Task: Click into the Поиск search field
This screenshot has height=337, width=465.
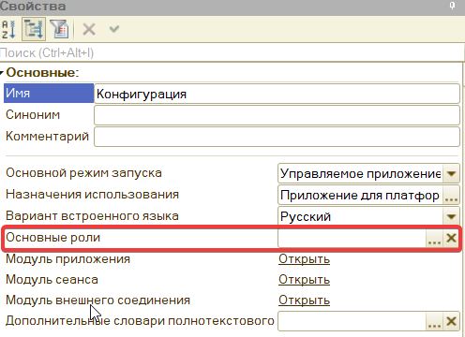Action: (x=232, y=52)
